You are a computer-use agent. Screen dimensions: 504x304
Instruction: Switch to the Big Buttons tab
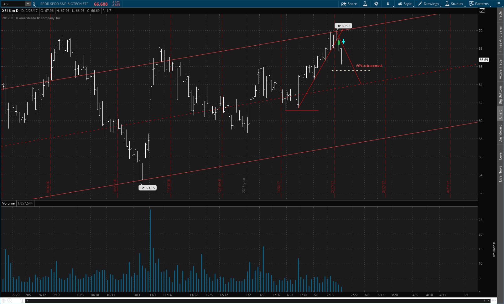coord(500,95)
